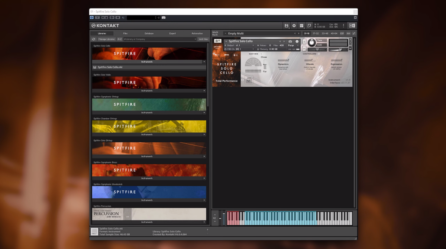Open the Automation tab
Screen dimensions: 446x249
tap(197, 33)
